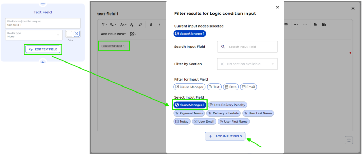362x154 pixels.
Task: Open the paragraph style (pilcrow with star) dropdown
Action: (113, 24)
